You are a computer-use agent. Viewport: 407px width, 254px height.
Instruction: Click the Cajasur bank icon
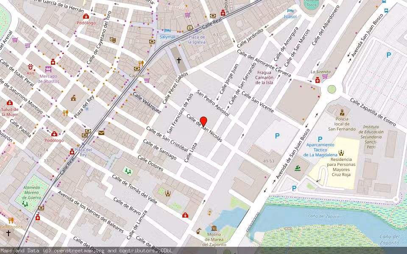[x=137, y=69]
